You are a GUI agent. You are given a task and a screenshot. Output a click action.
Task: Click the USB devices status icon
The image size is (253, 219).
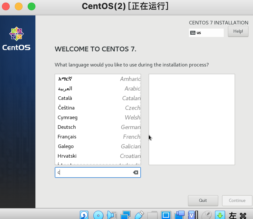pyautogui.click(x=139, y=215)
